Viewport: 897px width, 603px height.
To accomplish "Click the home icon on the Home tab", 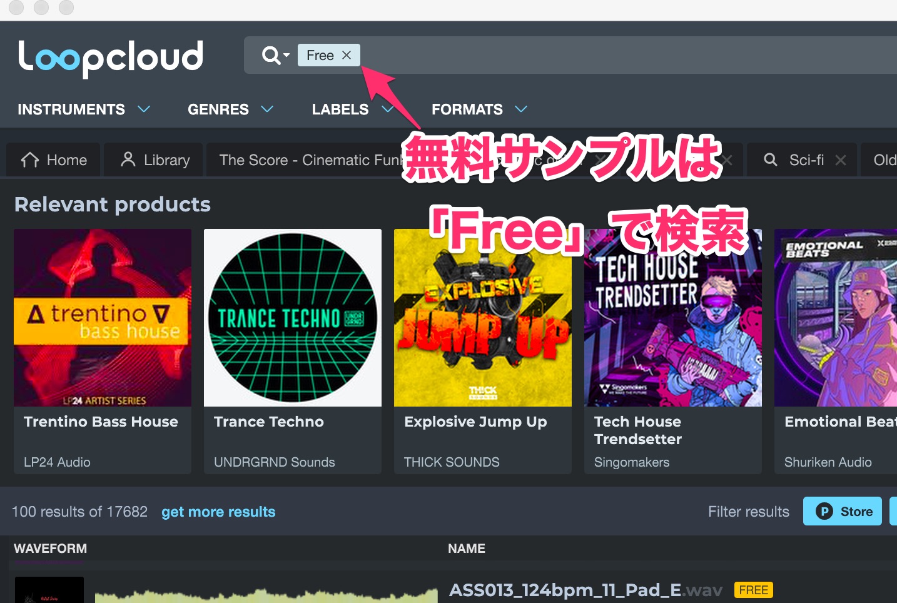I will (29, 160).
